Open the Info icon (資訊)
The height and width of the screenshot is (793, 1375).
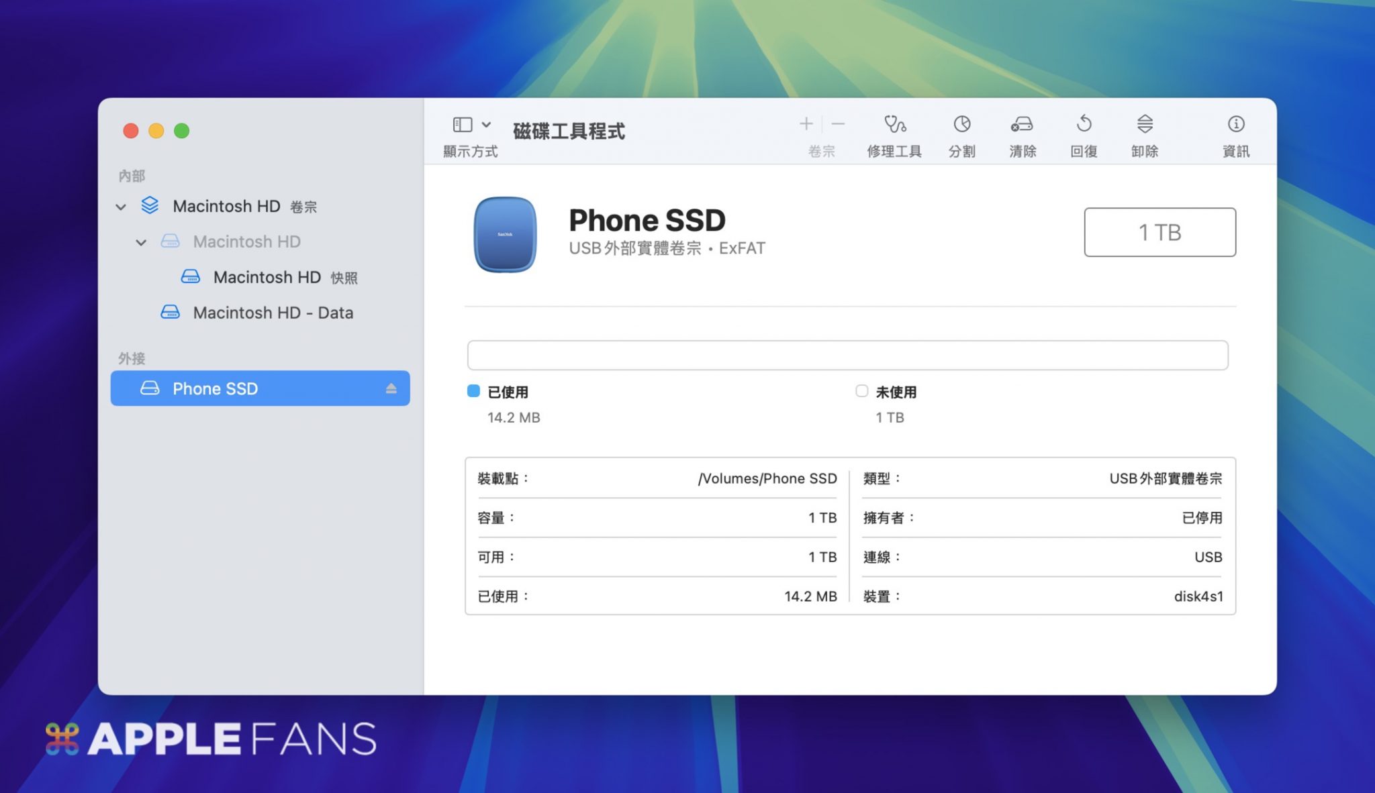click(1235, 125)
